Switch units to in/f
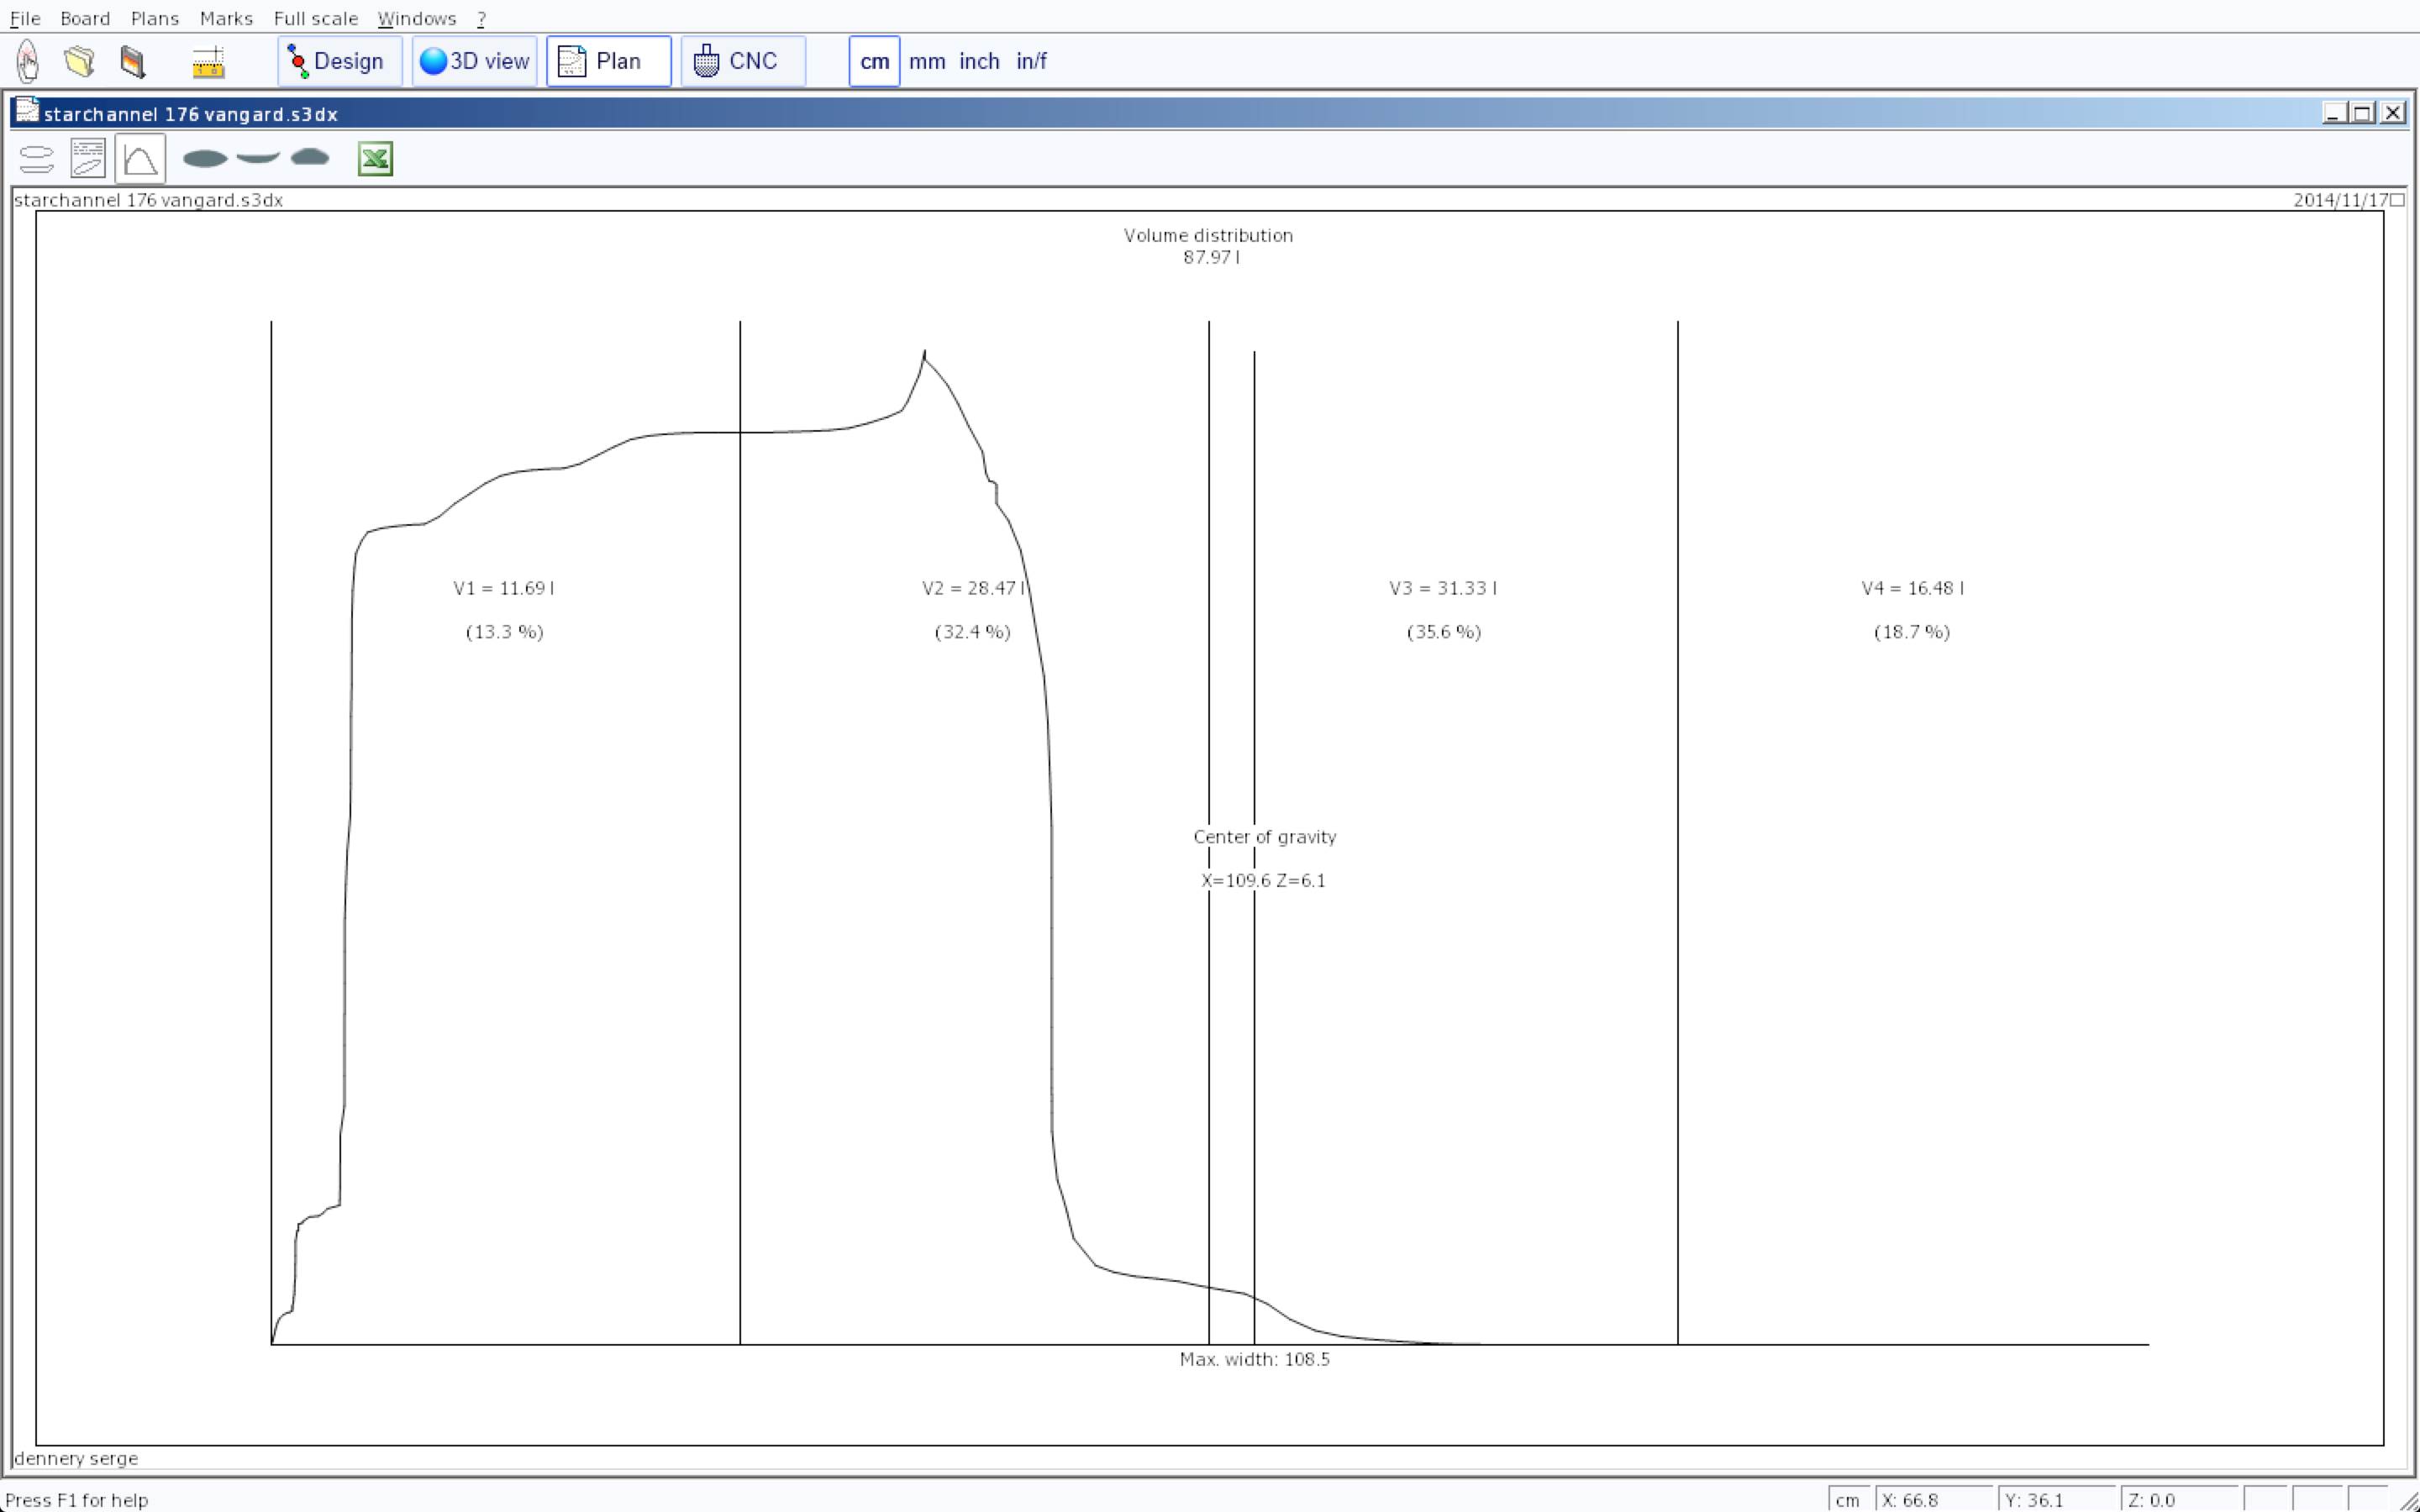 [x=1031, y=61]
